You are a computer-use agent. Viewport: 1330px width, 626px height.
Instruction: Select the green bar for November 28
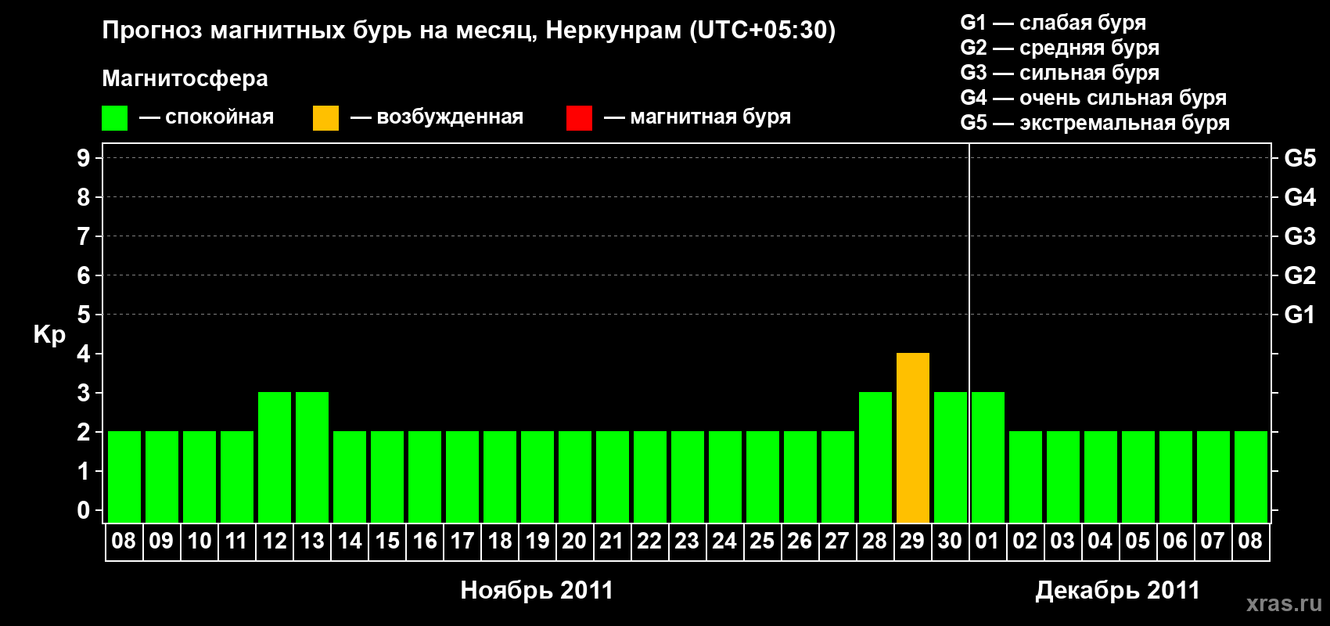tap(875, 457)
